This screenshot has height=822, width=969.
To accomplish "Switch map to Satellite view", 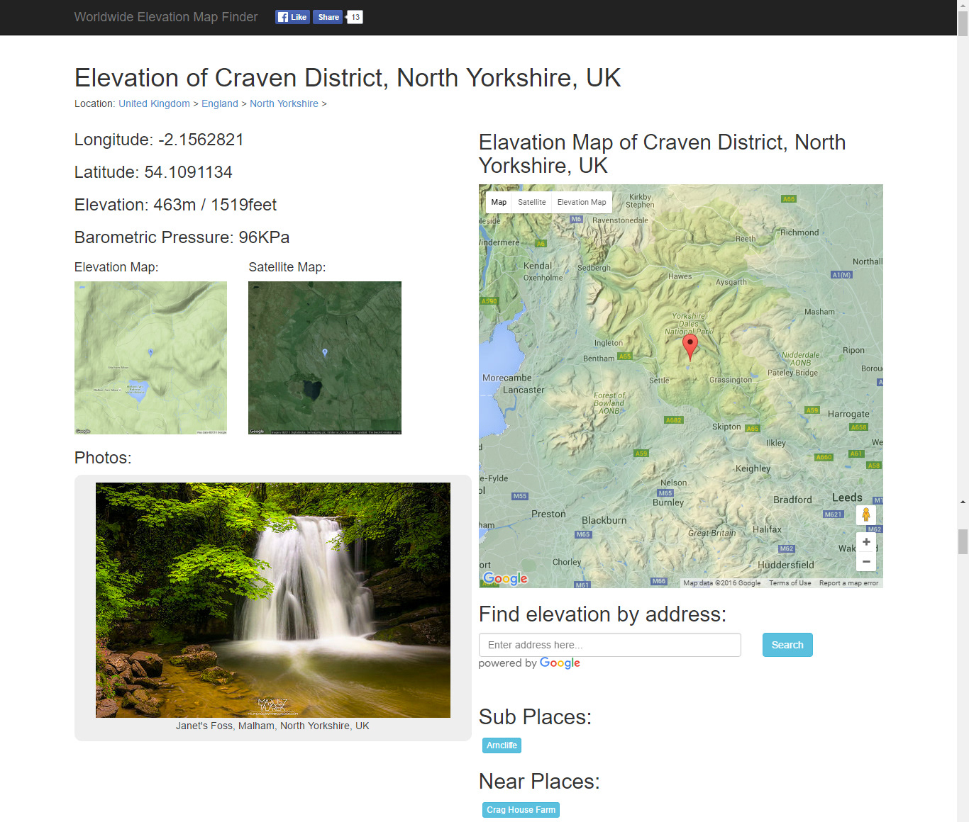I will coord(531,202).
